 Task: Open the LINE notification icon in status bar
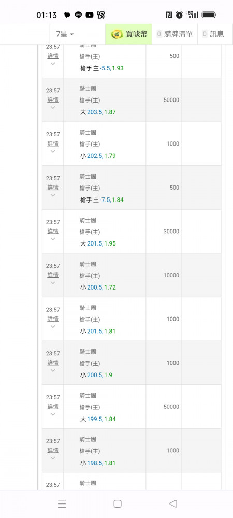(78, 15)
